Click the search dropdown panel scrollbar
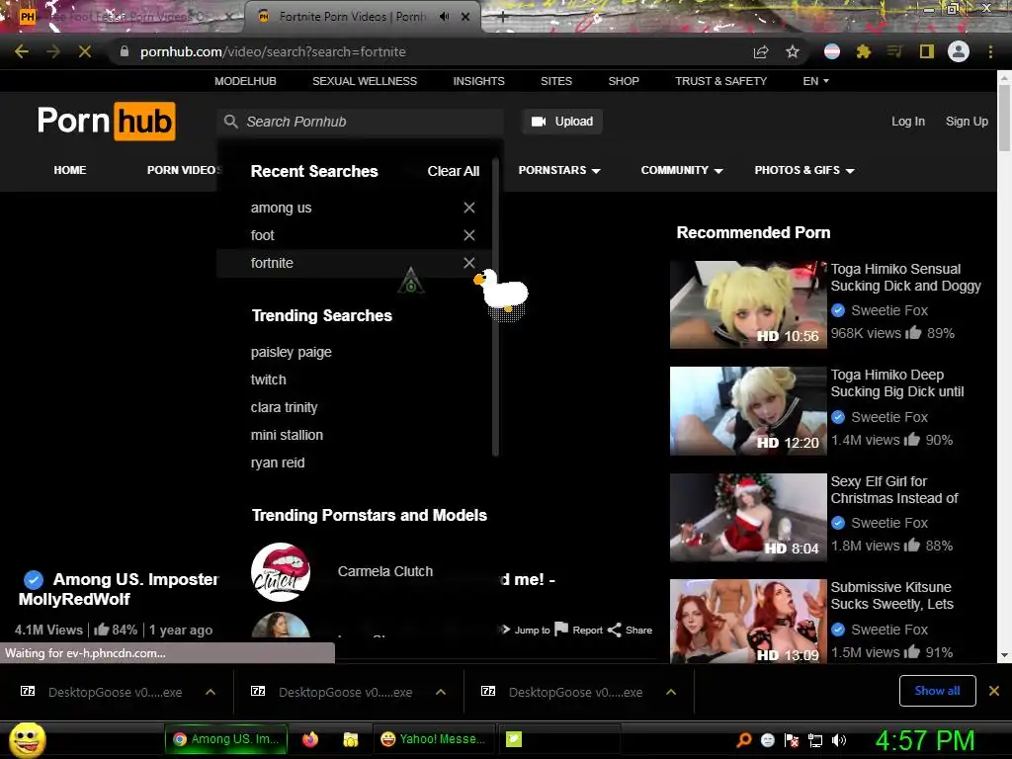 (495, 308)
